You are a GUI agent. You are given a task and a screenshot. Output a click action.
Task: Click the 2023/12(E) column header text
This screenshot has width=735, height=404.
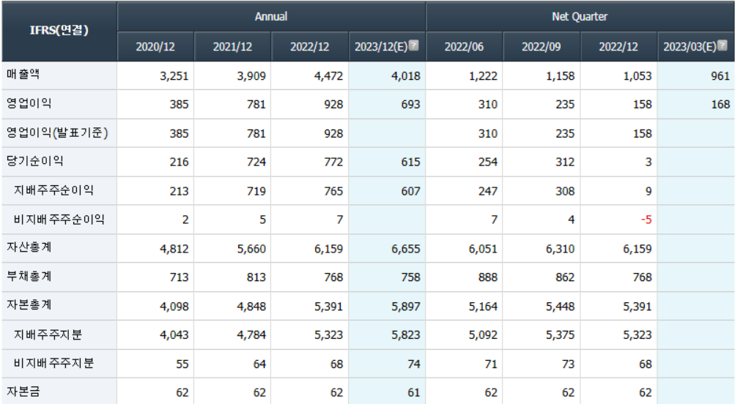coord(381,47)
